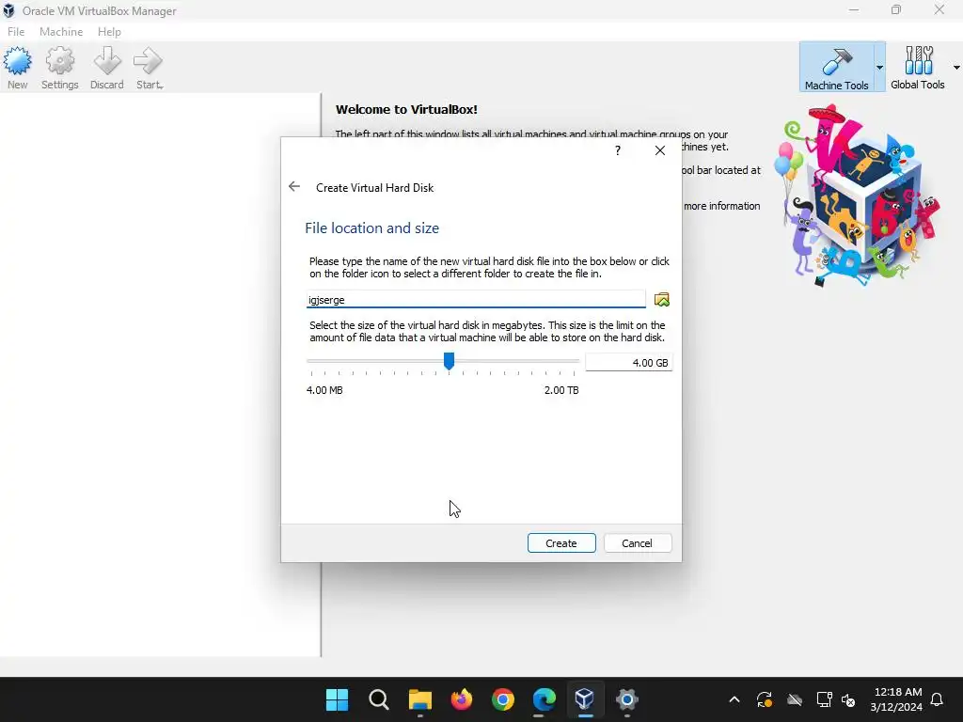Click the '2.00 TB' maximum size label
The image size is (963, 722).
pos(561,390)
